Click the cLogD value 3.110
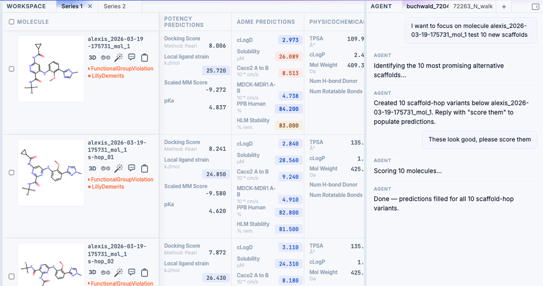 pos(290,248)
